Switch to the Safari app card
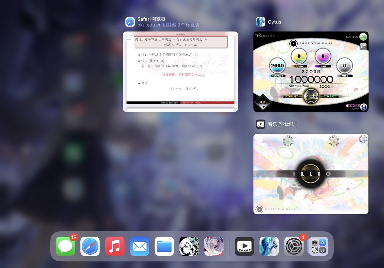The width and height of the screenshot is (384, 268). click(180, 72)
